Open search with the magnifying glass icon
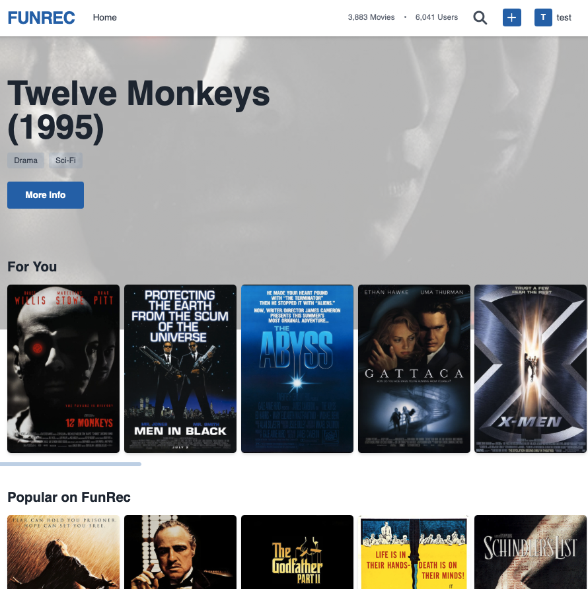This screenshot has width=588, height=589. point(480,18)
